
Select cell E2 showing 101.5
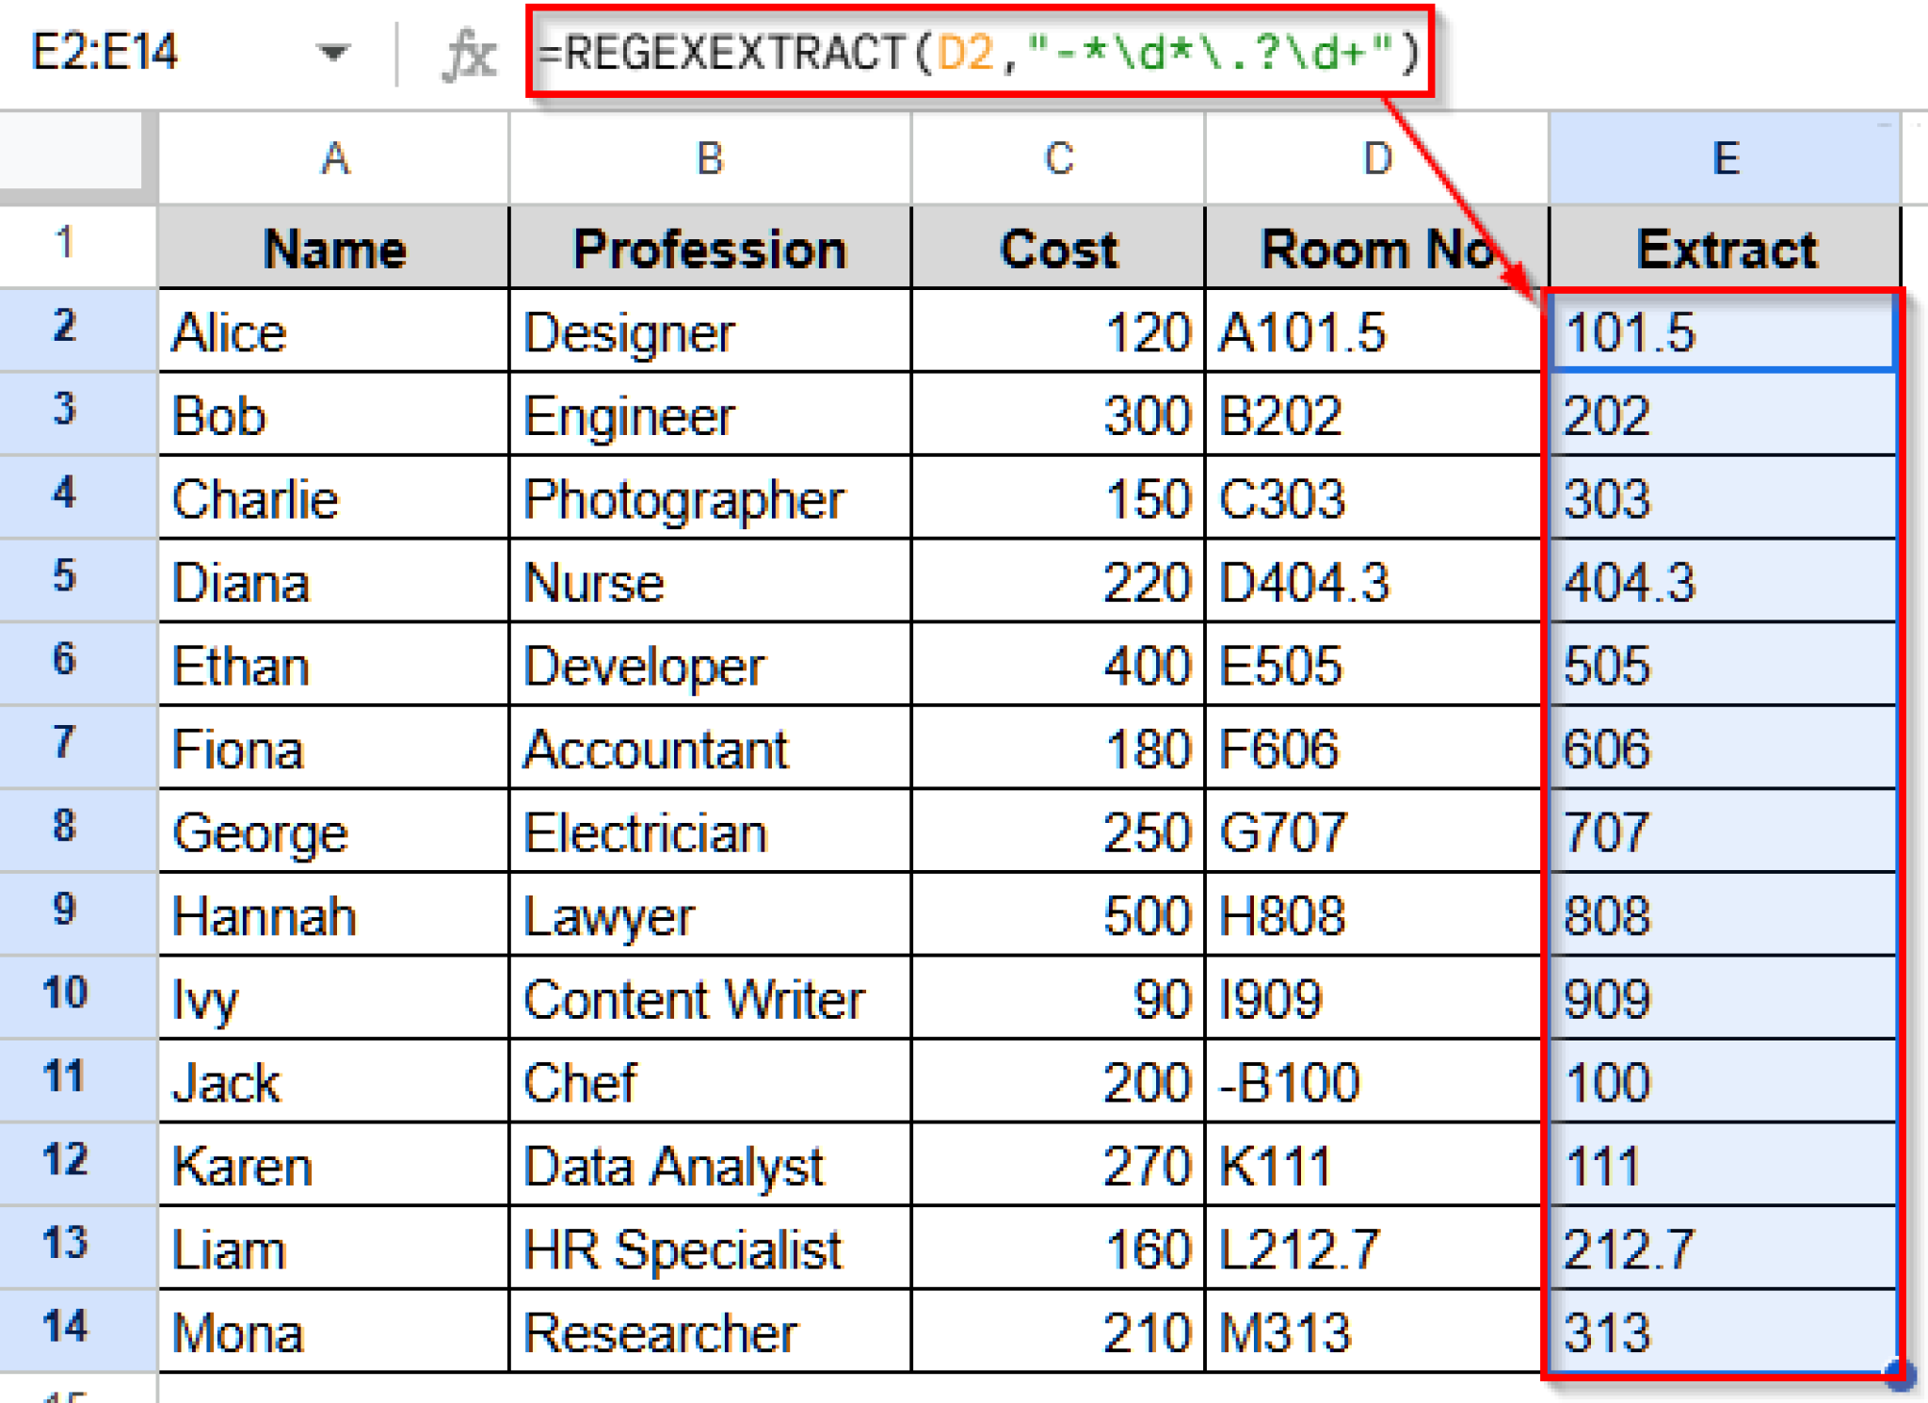[x=1726, y=331]
